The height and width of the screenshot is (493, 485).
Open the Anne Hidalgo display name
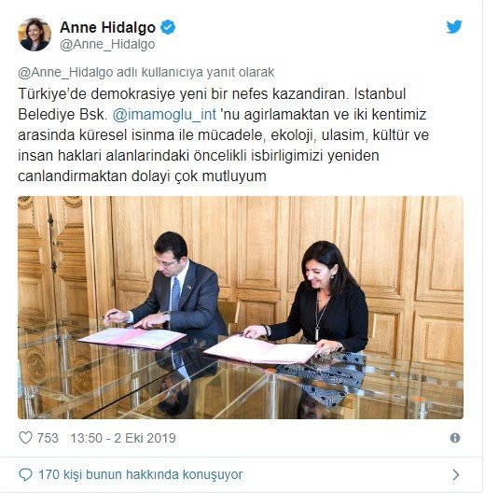point(108,27)
